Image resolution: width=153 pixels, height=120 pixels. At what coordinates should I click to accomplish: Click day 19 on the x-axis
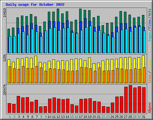[x=90, y=117]
